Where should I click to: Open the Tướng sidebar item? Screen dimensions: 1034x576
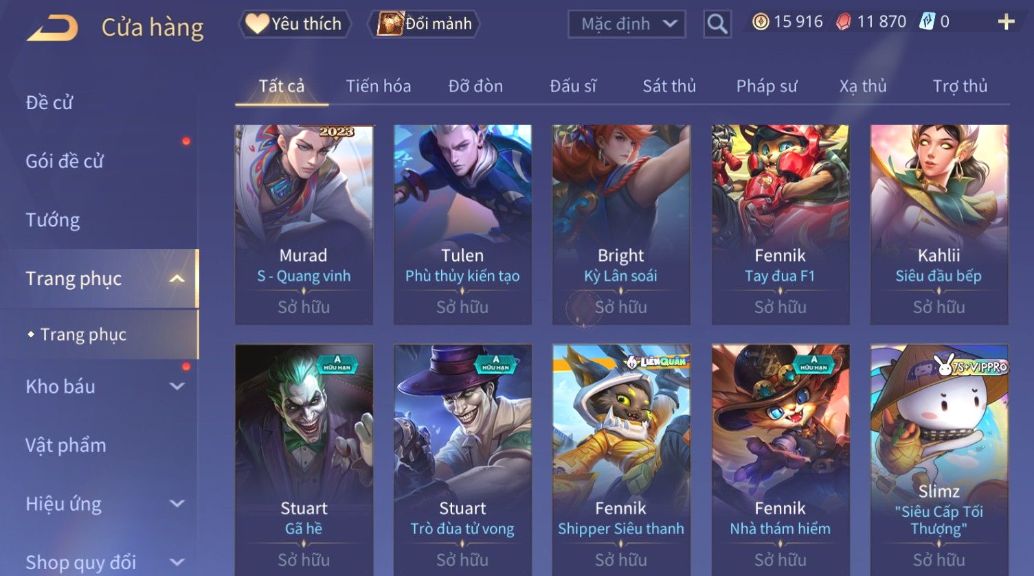(x=53, y=220)
